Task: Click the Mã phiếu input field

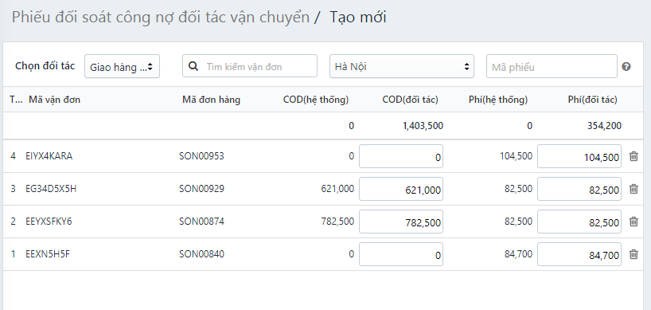Action: [552, 66]
